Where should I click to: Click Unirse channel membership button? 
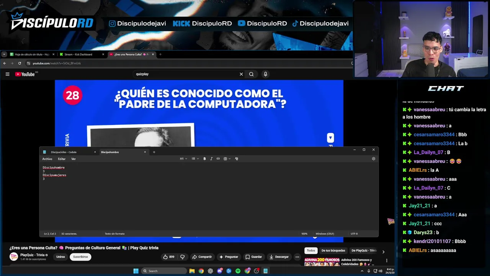click(x=60, y=257)
